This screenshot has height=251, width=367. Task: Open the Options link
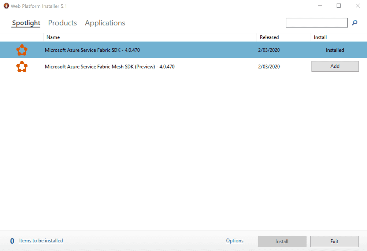234,241
